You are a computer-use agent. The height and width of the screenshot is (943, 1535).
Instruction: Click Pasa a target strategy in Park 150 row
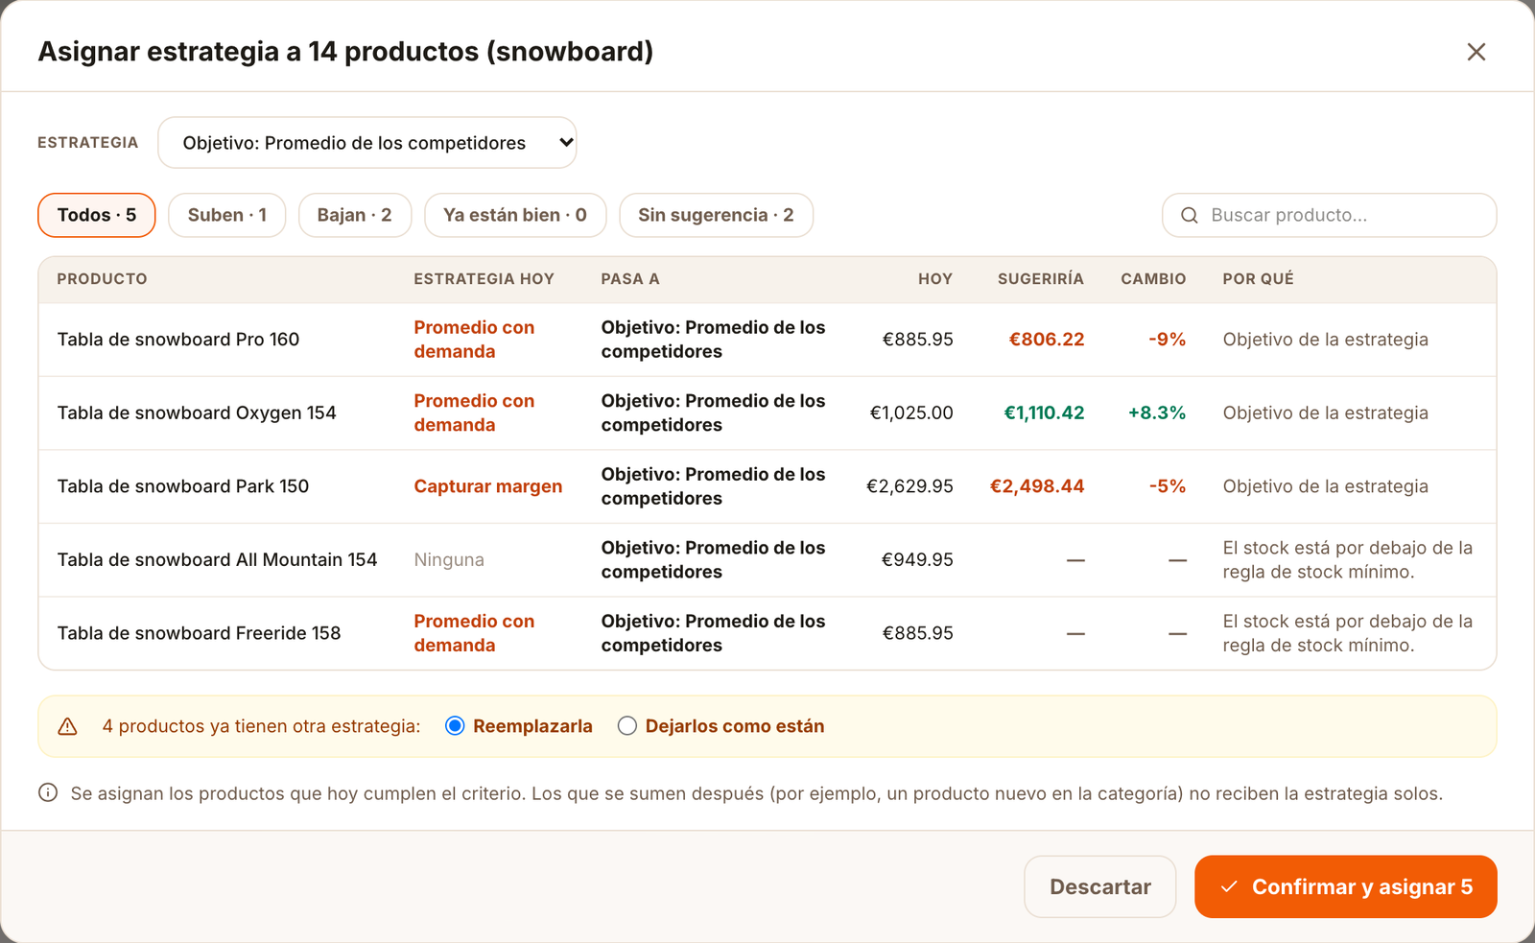tap(713, 486)
